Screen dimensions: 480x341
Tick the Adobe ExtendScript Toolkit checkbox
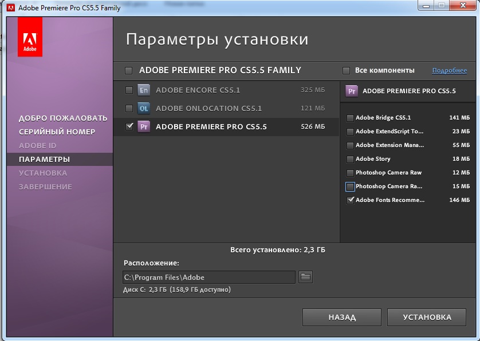pos(350,132)
